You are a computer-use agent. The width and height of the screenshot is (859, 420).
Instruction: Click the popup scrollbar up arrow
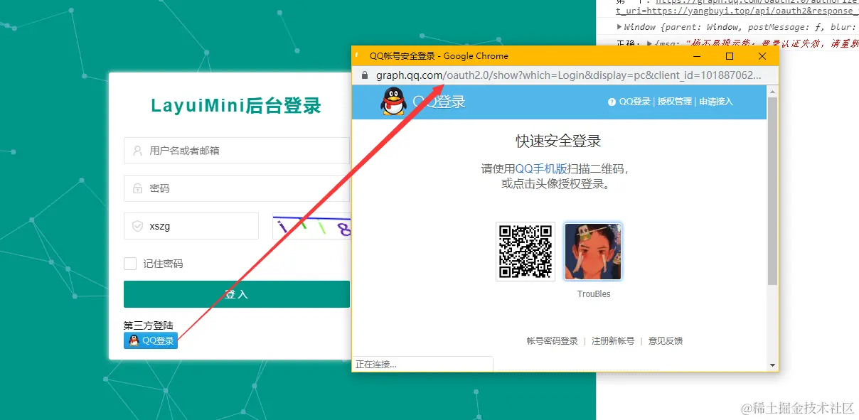pos(773,91)
